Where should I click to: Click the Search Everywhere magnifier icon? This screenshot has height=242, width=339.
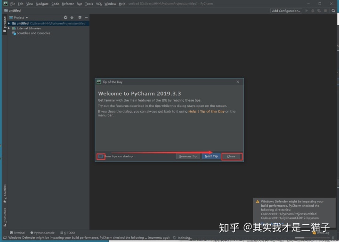[333, 11]
